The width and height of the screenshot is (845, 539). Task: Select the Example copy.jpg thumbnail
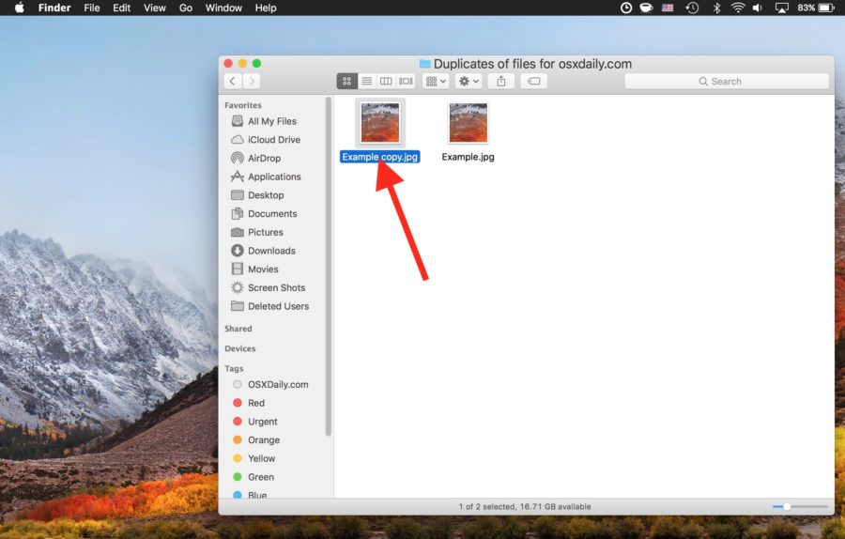[380, 123]
